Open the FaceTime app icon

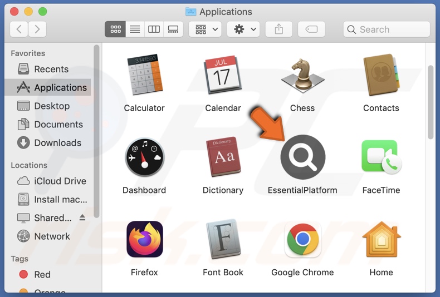pyautogui.click(x=382, y=157)
